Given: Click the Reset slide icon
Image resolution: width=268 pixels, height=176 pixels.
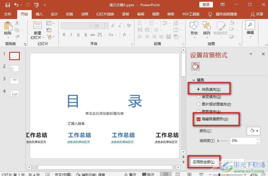Looking at the screenshot, I should point(49,30).
